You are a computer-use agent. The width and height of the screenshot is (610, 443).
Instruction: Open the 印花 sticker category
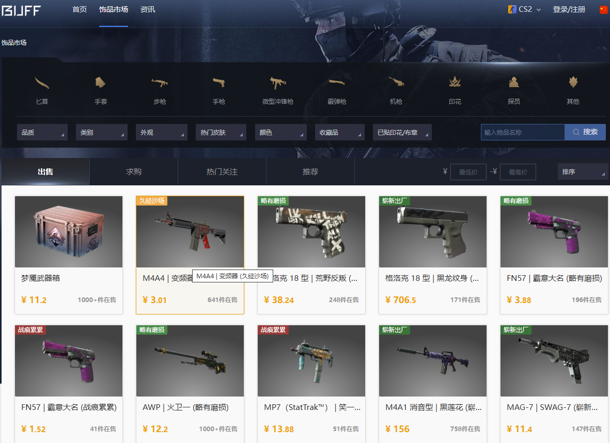(455, 91)
